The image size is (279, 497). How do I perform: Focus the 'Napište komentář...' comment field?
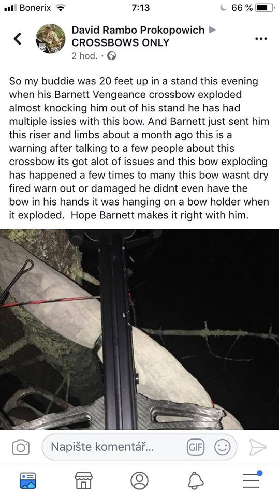click(139, 447)
